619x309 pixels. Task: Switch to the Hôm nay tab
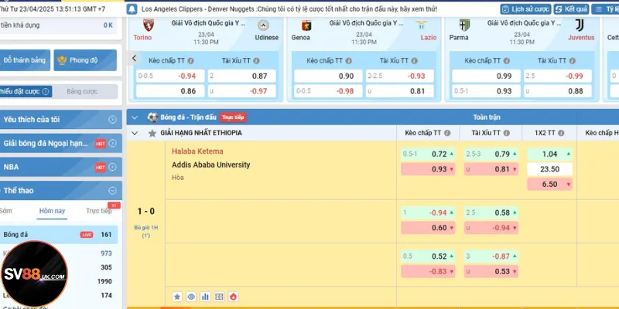coord(52,211)
